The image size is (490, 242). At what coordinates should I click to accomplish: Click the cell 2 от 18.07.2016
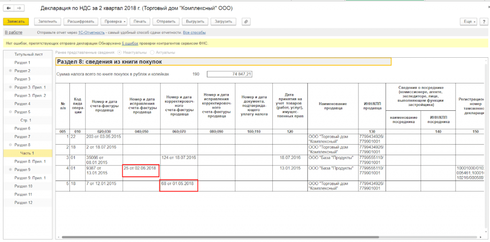tap(104, 149)
